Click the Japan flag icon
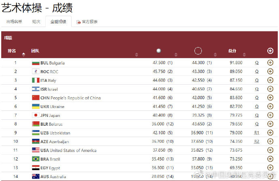This screenshot has width=279, height=181. [x=36, y=115]
